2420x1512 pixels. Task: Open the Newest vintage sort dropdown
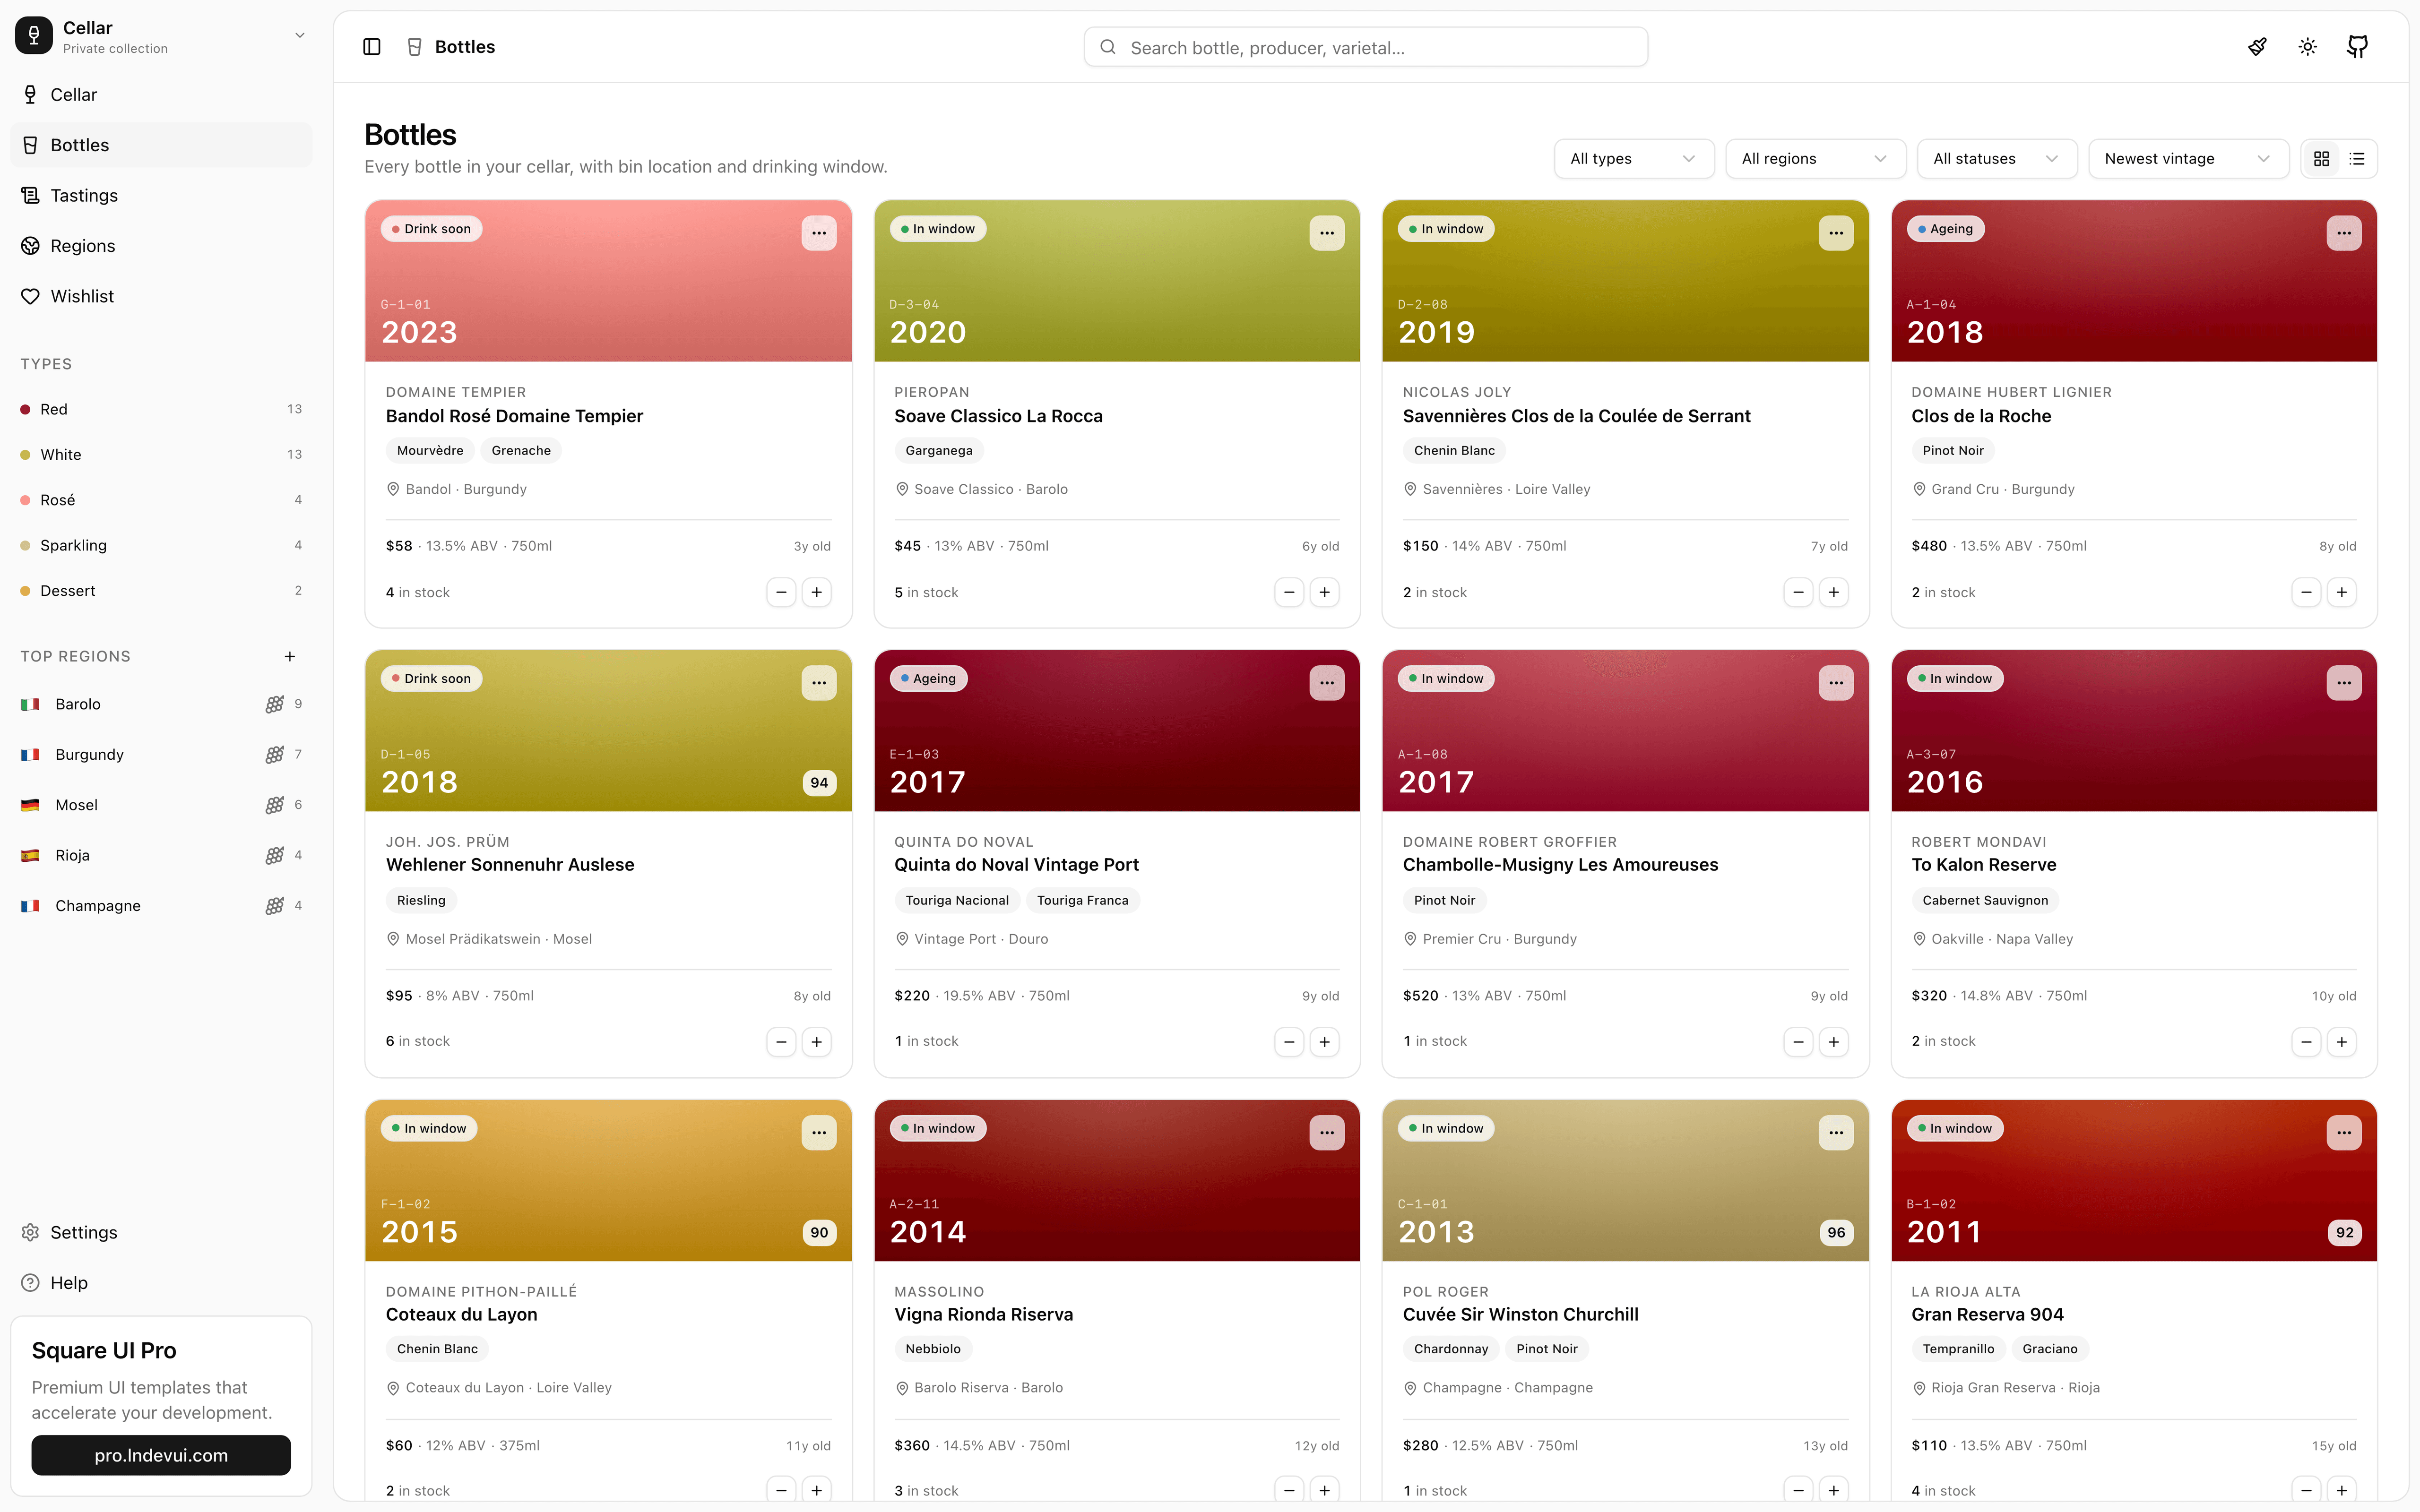tap(2188, 159)
